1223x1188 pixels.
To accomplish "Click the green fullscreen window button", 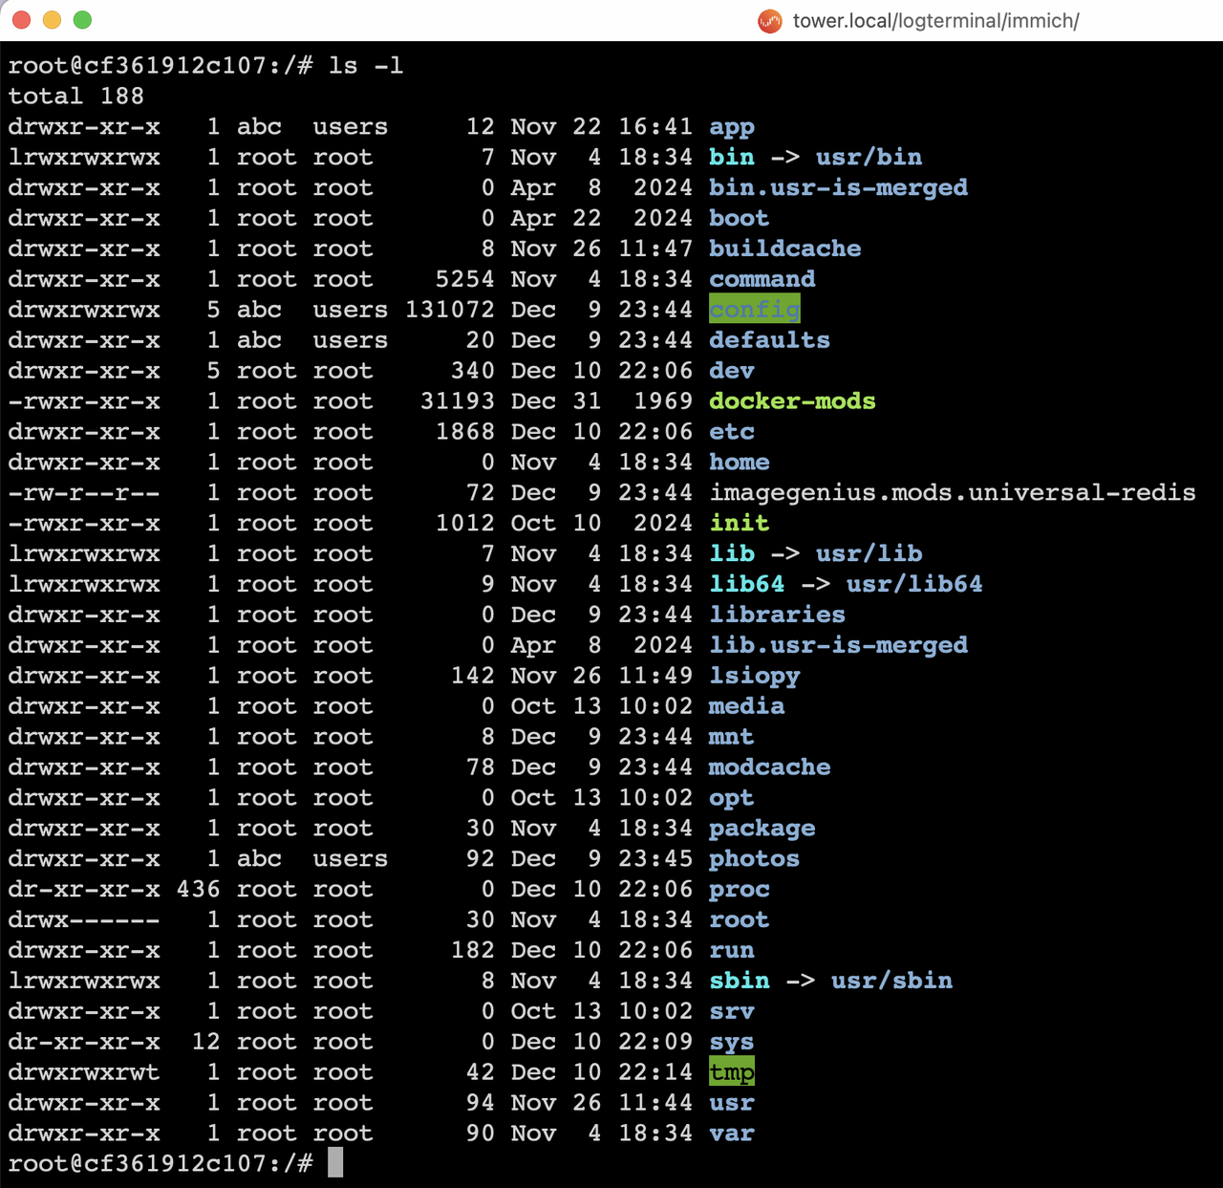I will coord(83,20).
